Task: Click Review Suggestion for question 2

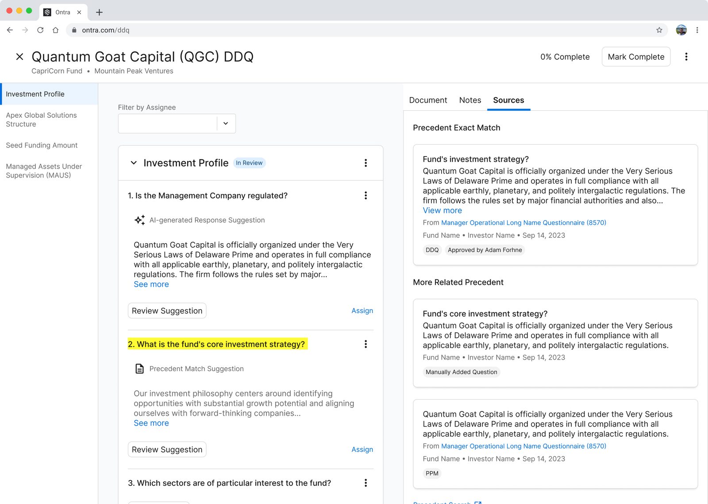Action: (167, 450)
